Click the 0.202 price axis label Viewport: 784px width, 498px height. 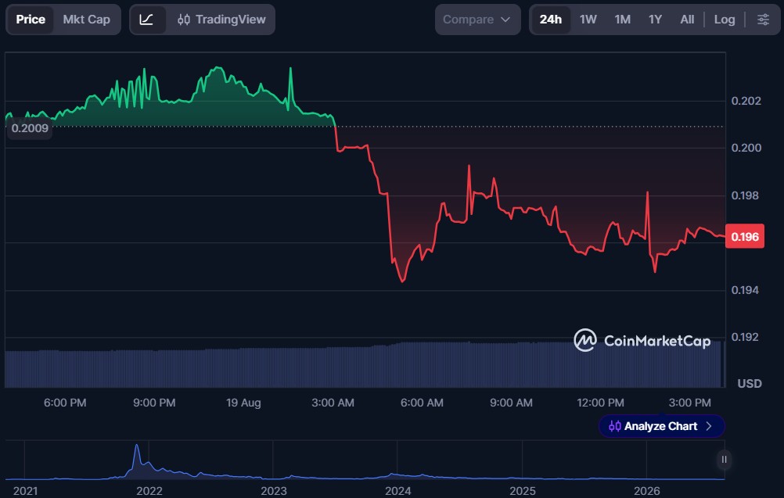pyautogui.click(x=746, y=101)
